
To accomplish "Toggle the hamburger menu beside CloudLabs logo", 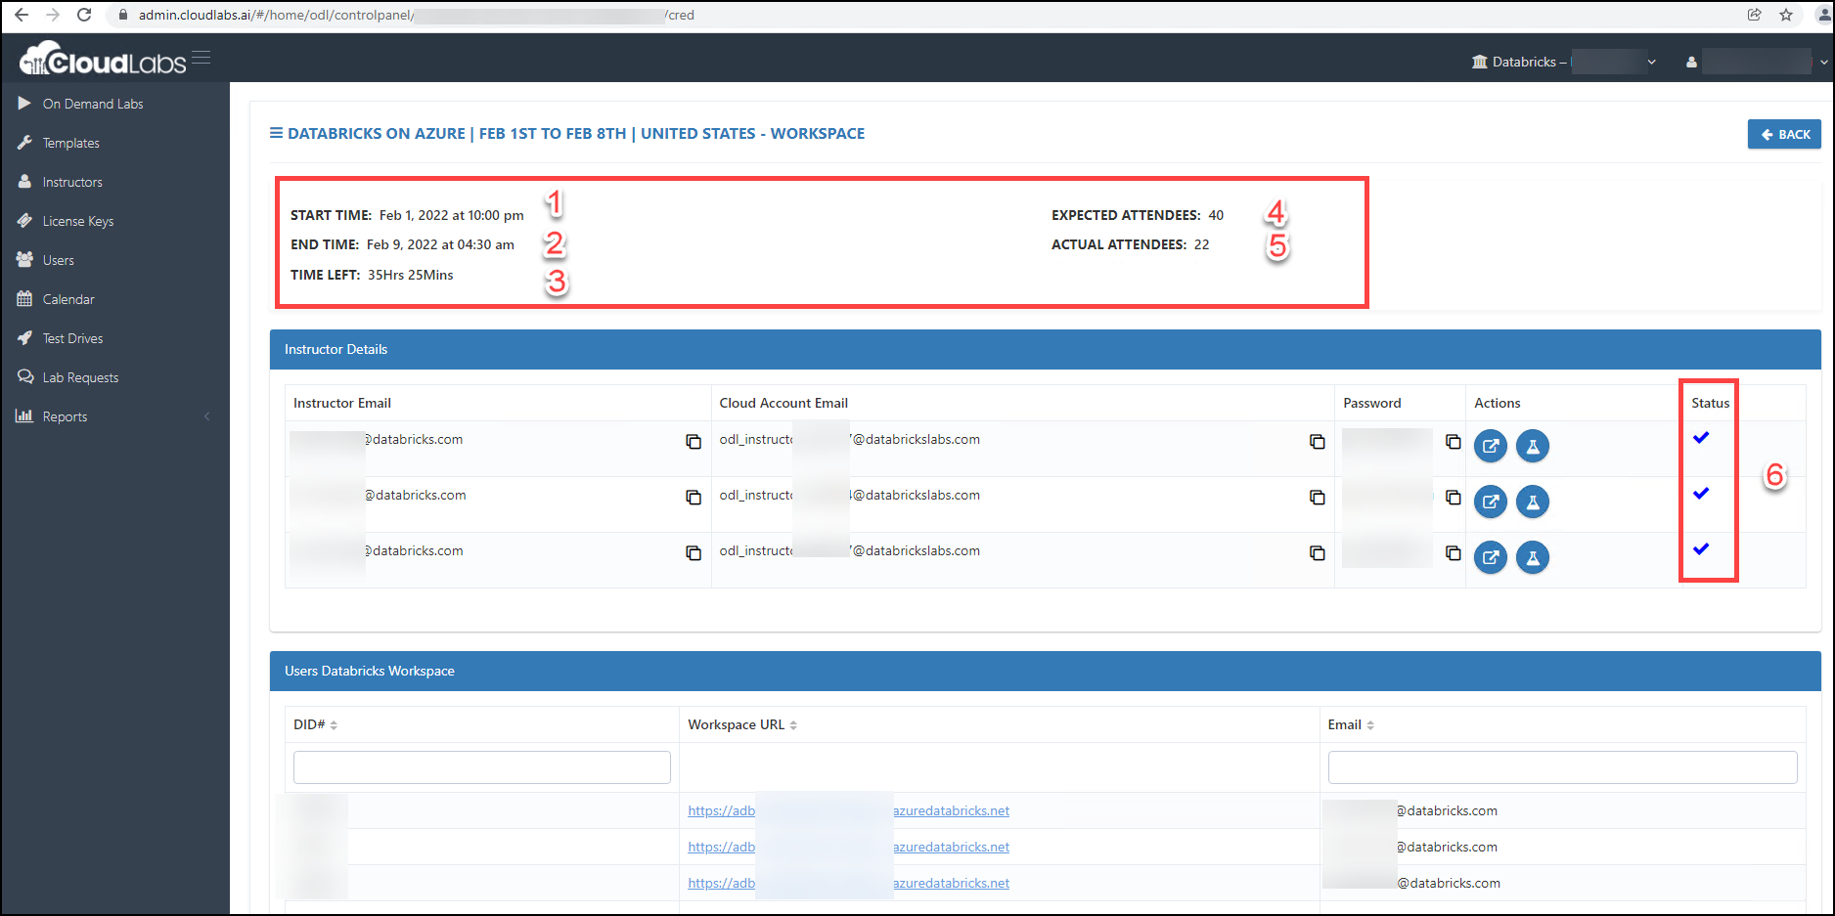I will coord(201,58).
